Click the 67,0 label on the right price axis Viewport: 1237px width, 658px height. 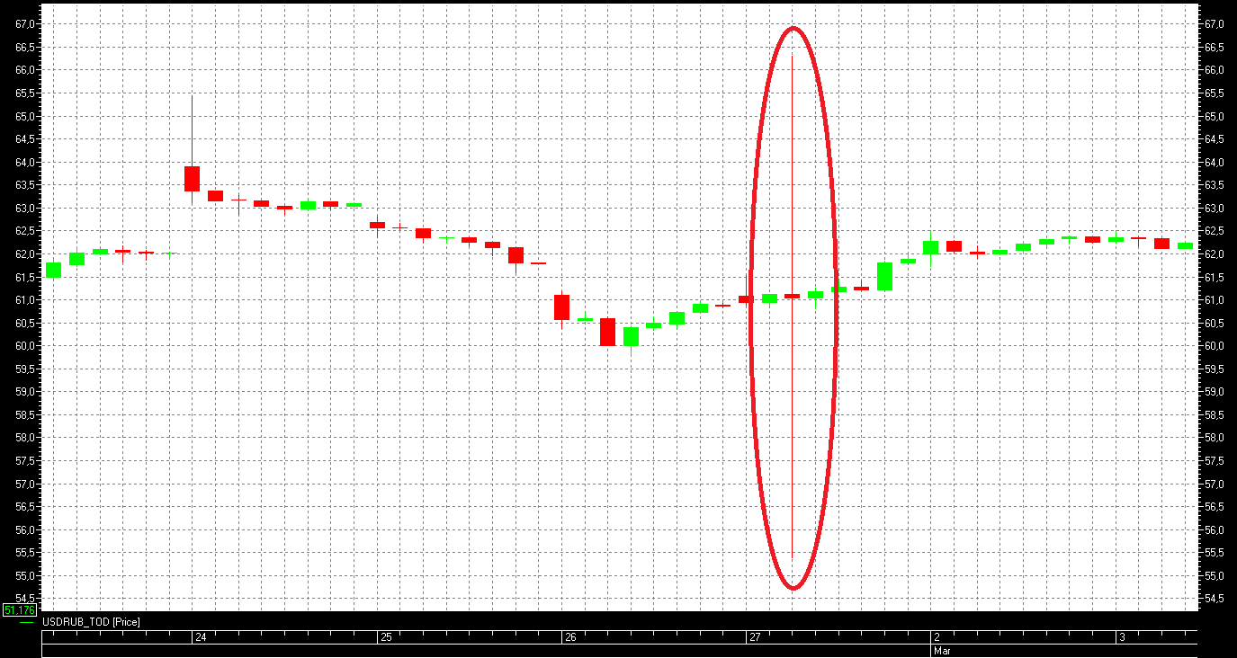pyautogui.click(x=1215, y=23)
